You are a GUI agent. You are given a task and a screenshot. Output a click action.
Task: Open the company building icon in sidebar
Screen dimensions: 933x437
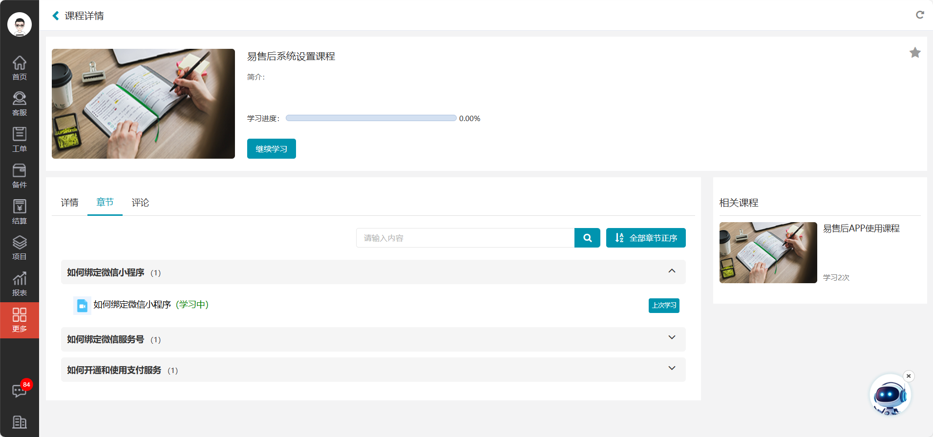click(20, 422)
